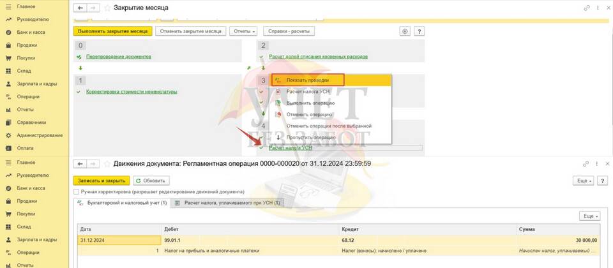Click Отменить закрытие месяца button
613x268 pixels.
(x=190, y=31)
